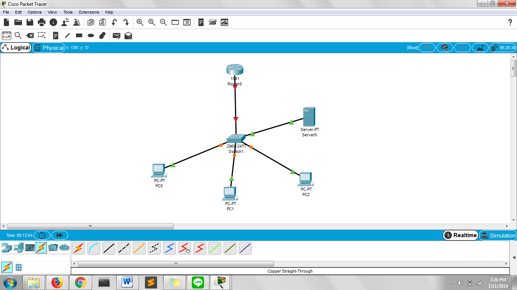Select the End Devices category
This screenshot has height=290, width=517.
coord(19,248)
